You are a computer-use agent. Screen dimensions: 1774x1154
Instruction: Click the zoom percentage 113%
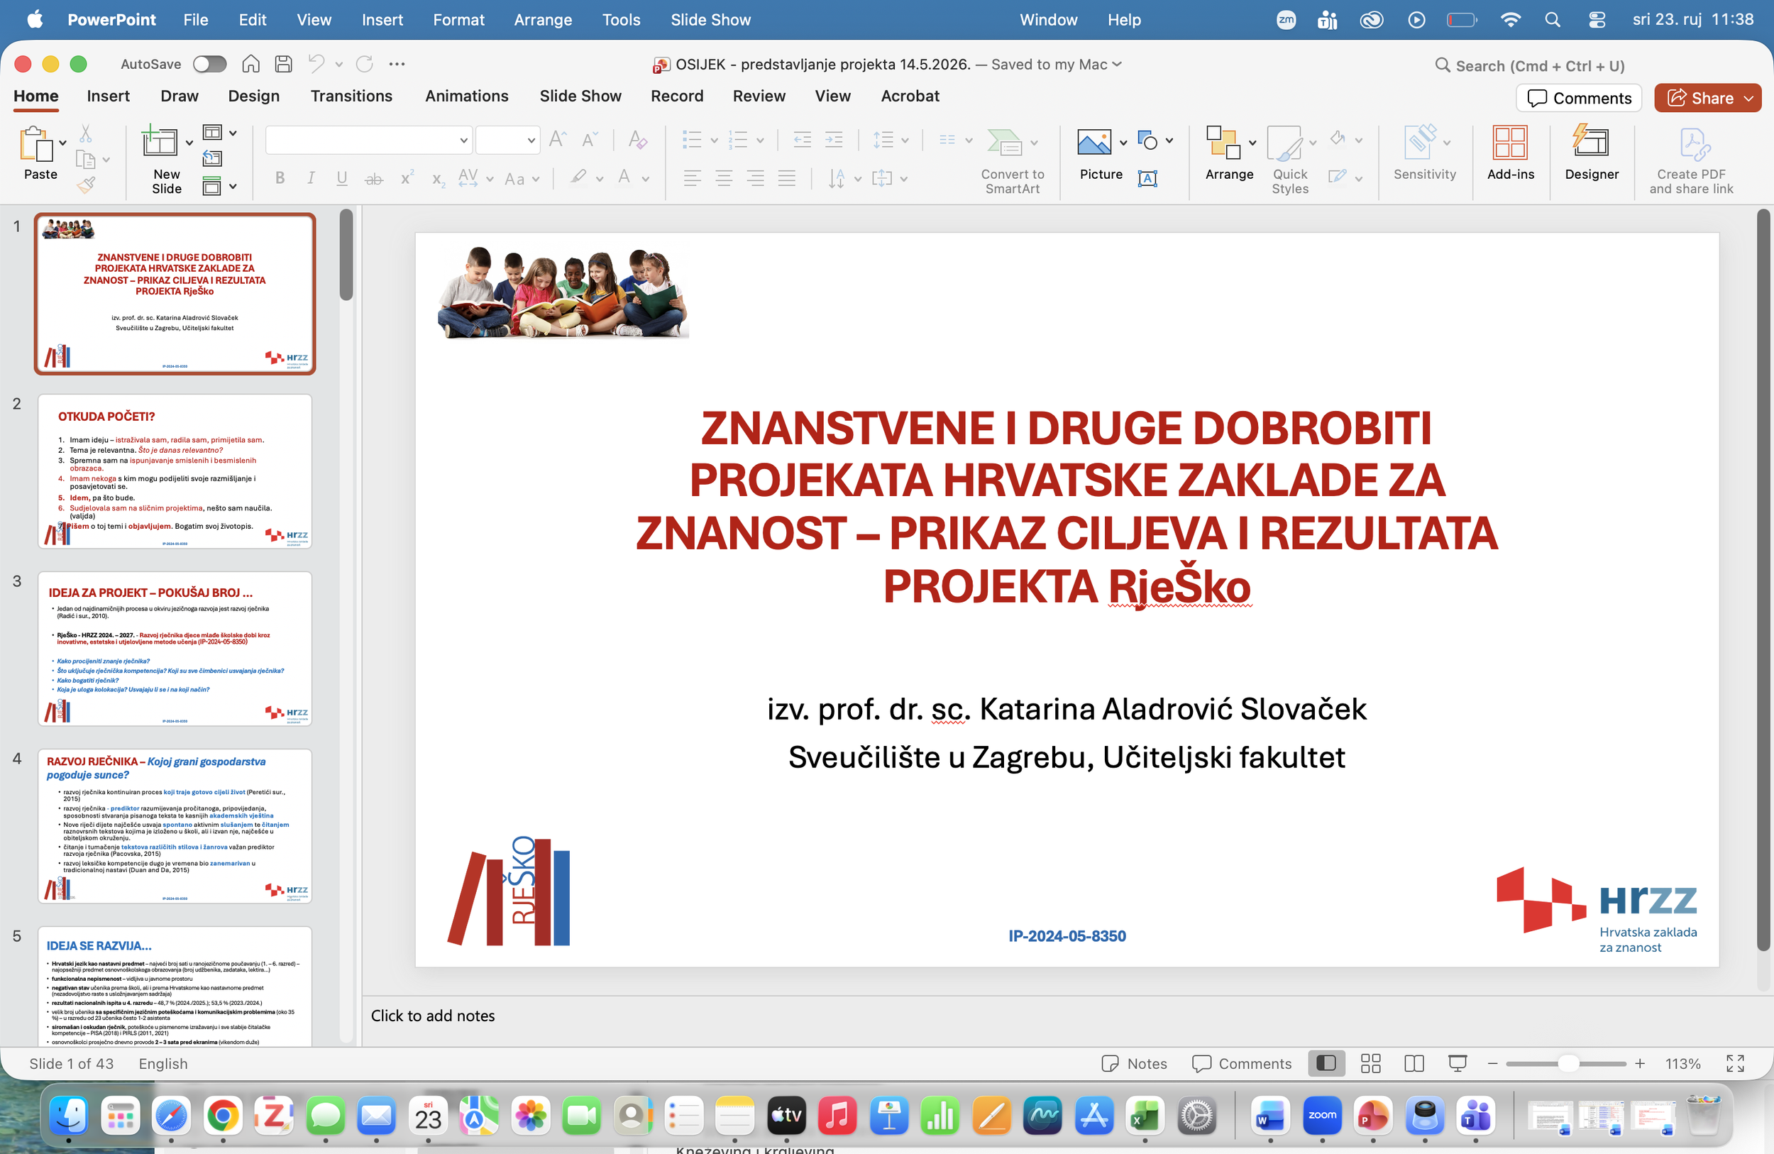pos(1683,1063)
